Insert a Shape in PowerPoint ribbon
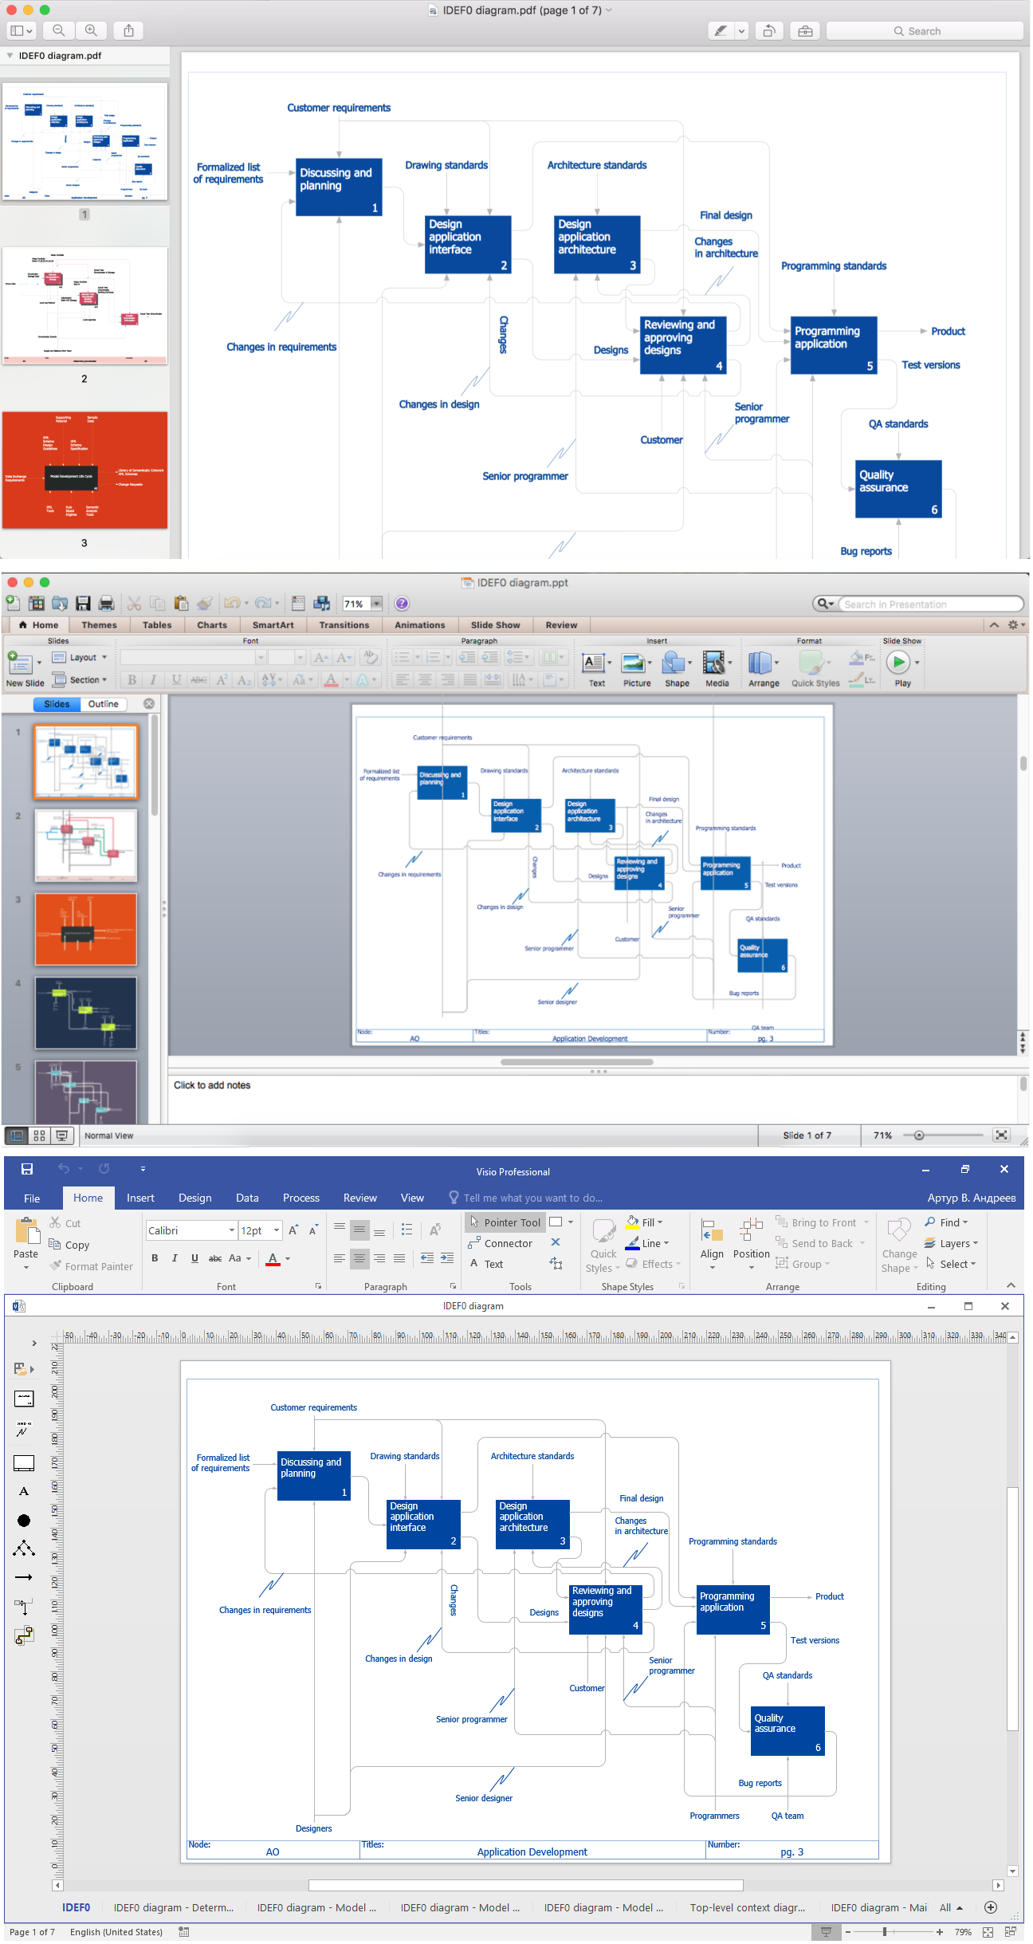The image size is (1033, 1944). click(677, 669)
